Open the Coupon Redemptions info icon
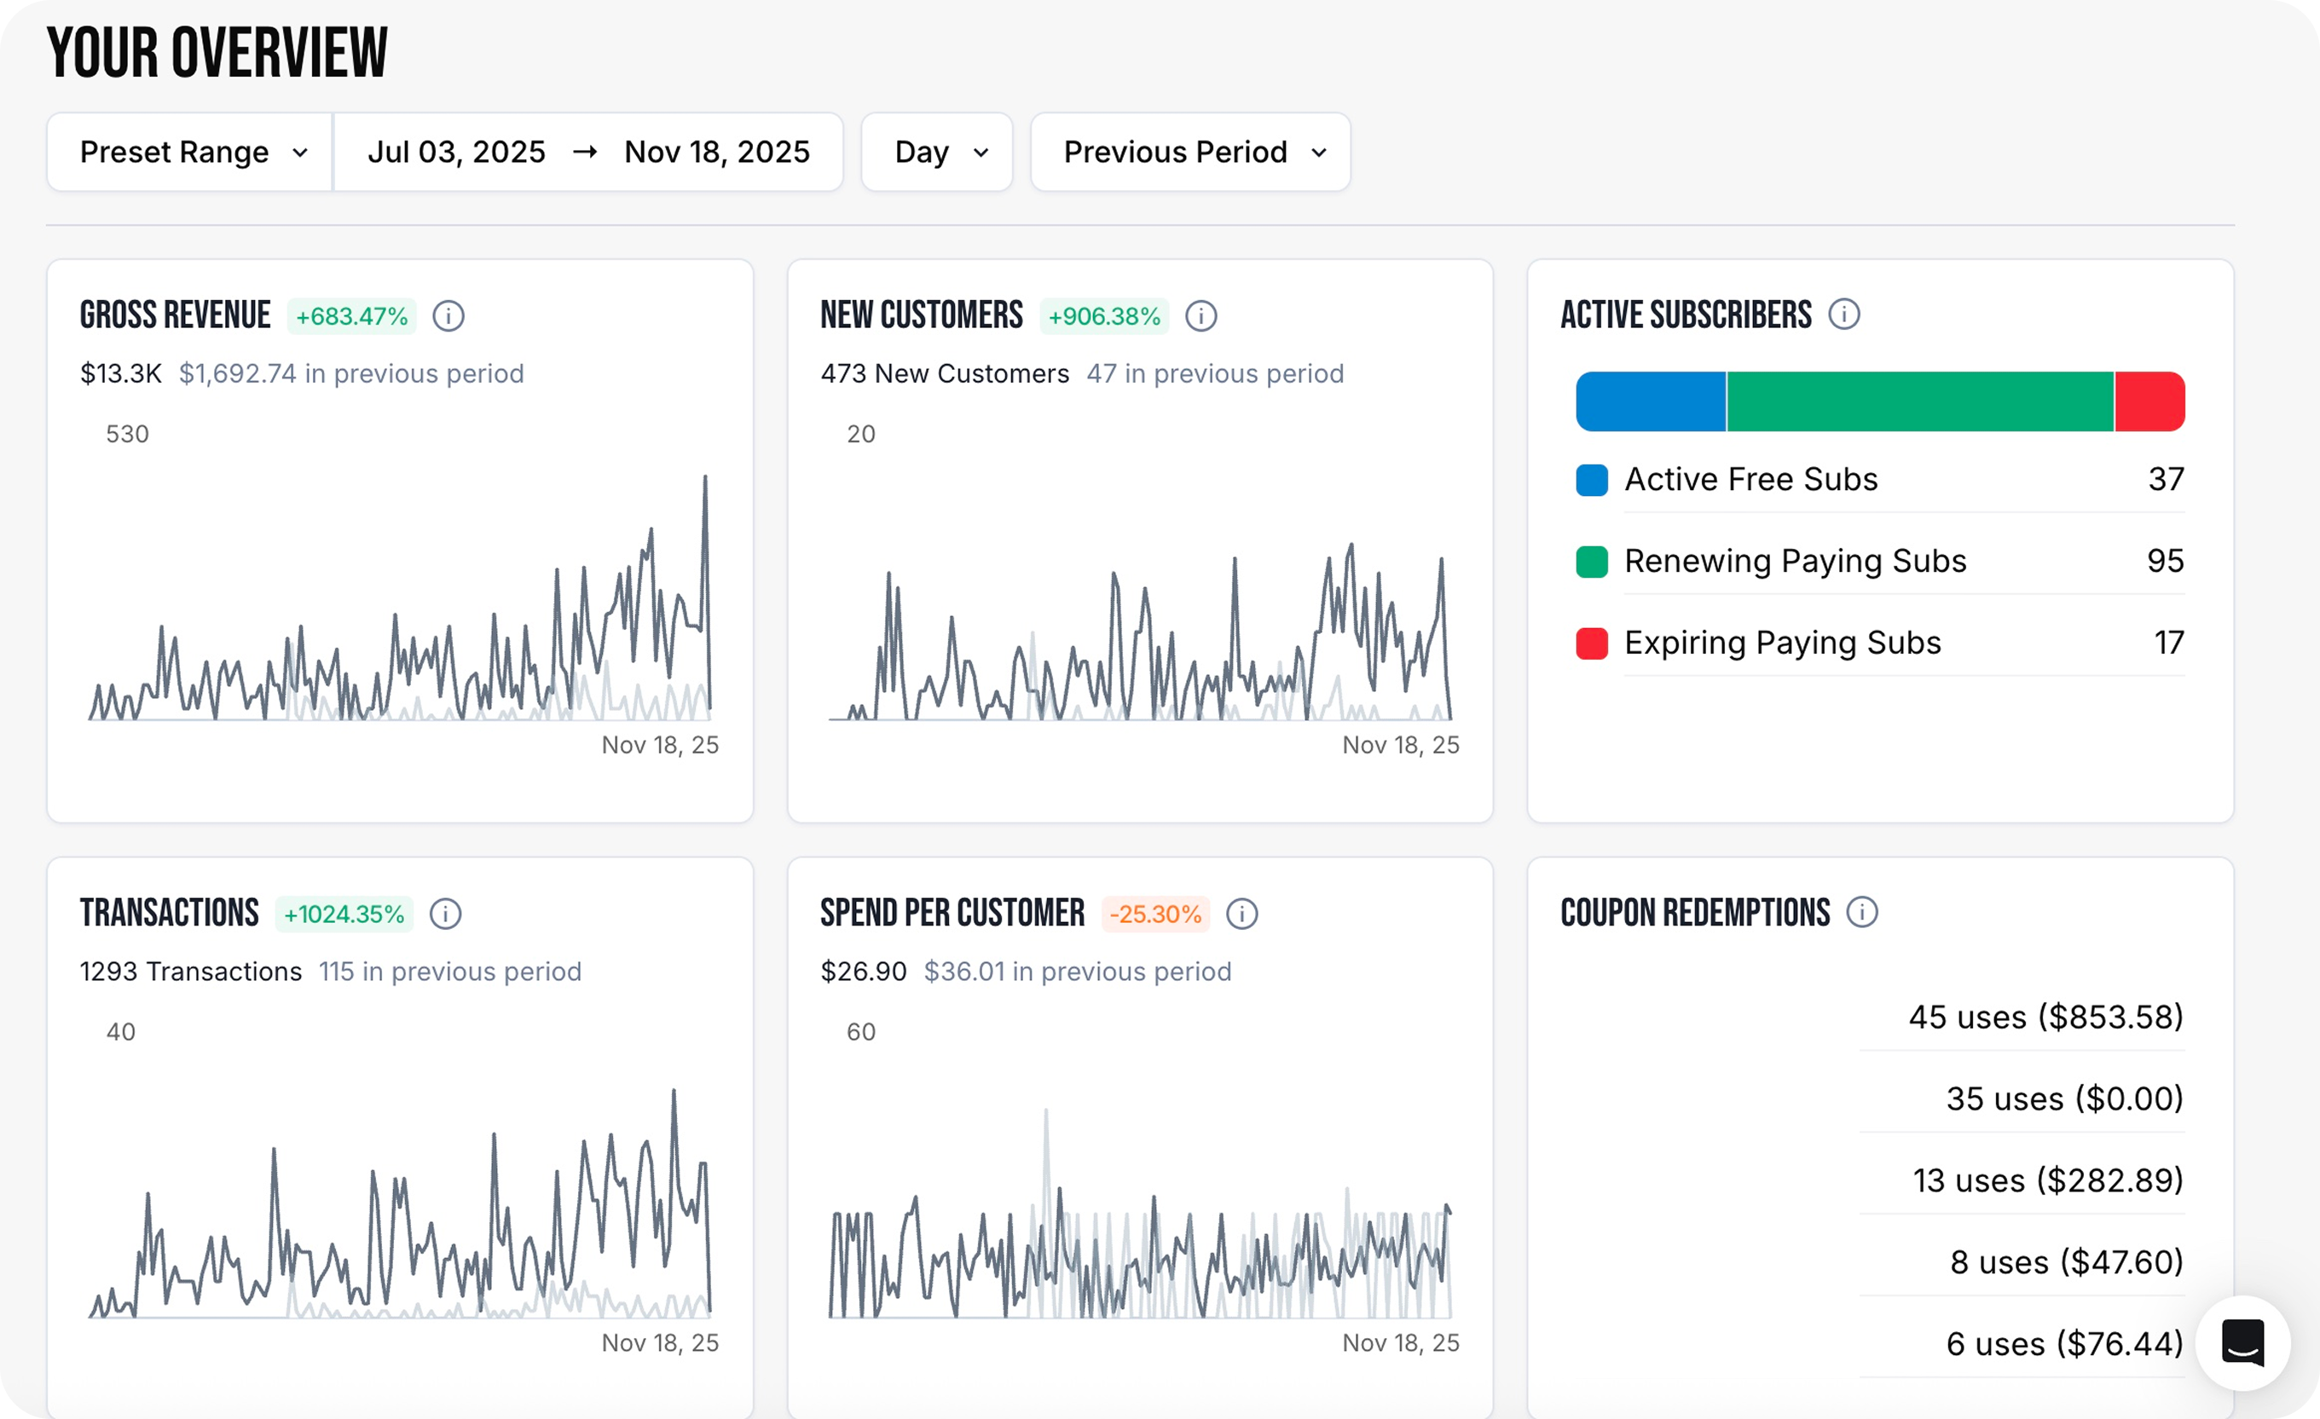 [1861, 912]
